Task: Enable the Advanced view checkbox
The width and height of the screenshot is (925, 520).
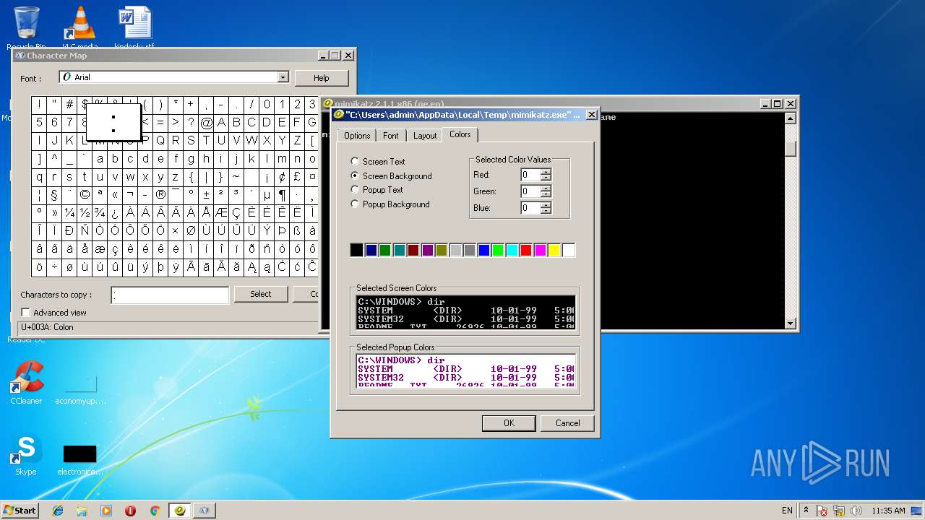Action: 26,313
